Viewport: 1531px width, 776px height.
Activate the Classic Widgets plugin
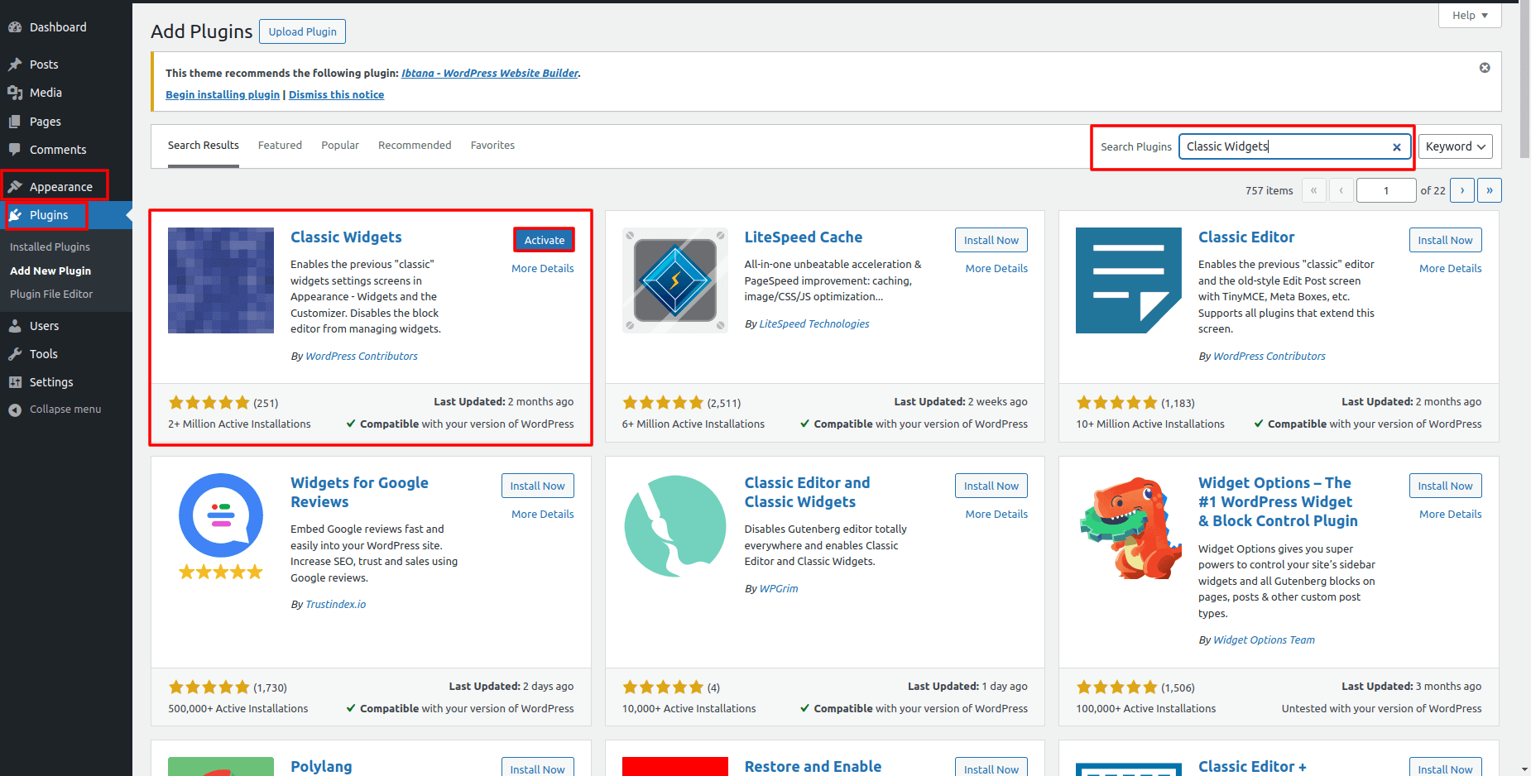click(544, 240)
